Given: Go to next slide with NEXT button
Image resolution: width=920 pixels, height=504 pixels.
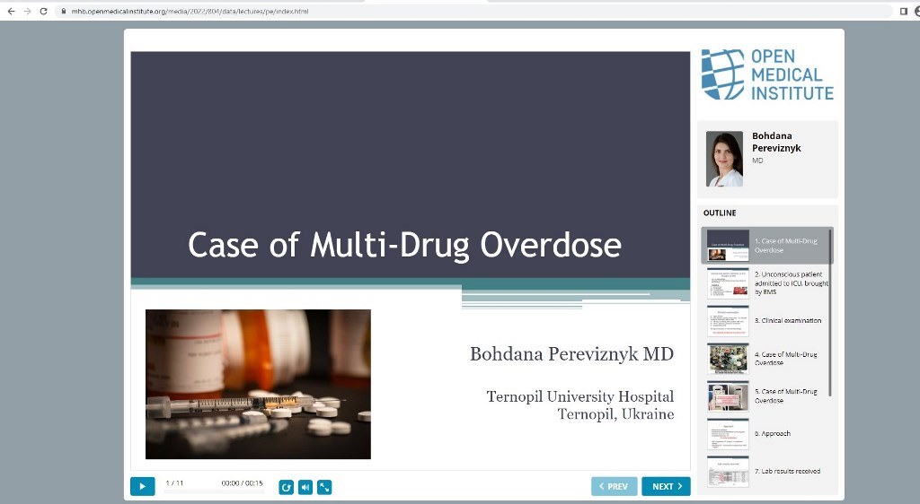Looking at the screenshot, I should [x=666, y=486].
